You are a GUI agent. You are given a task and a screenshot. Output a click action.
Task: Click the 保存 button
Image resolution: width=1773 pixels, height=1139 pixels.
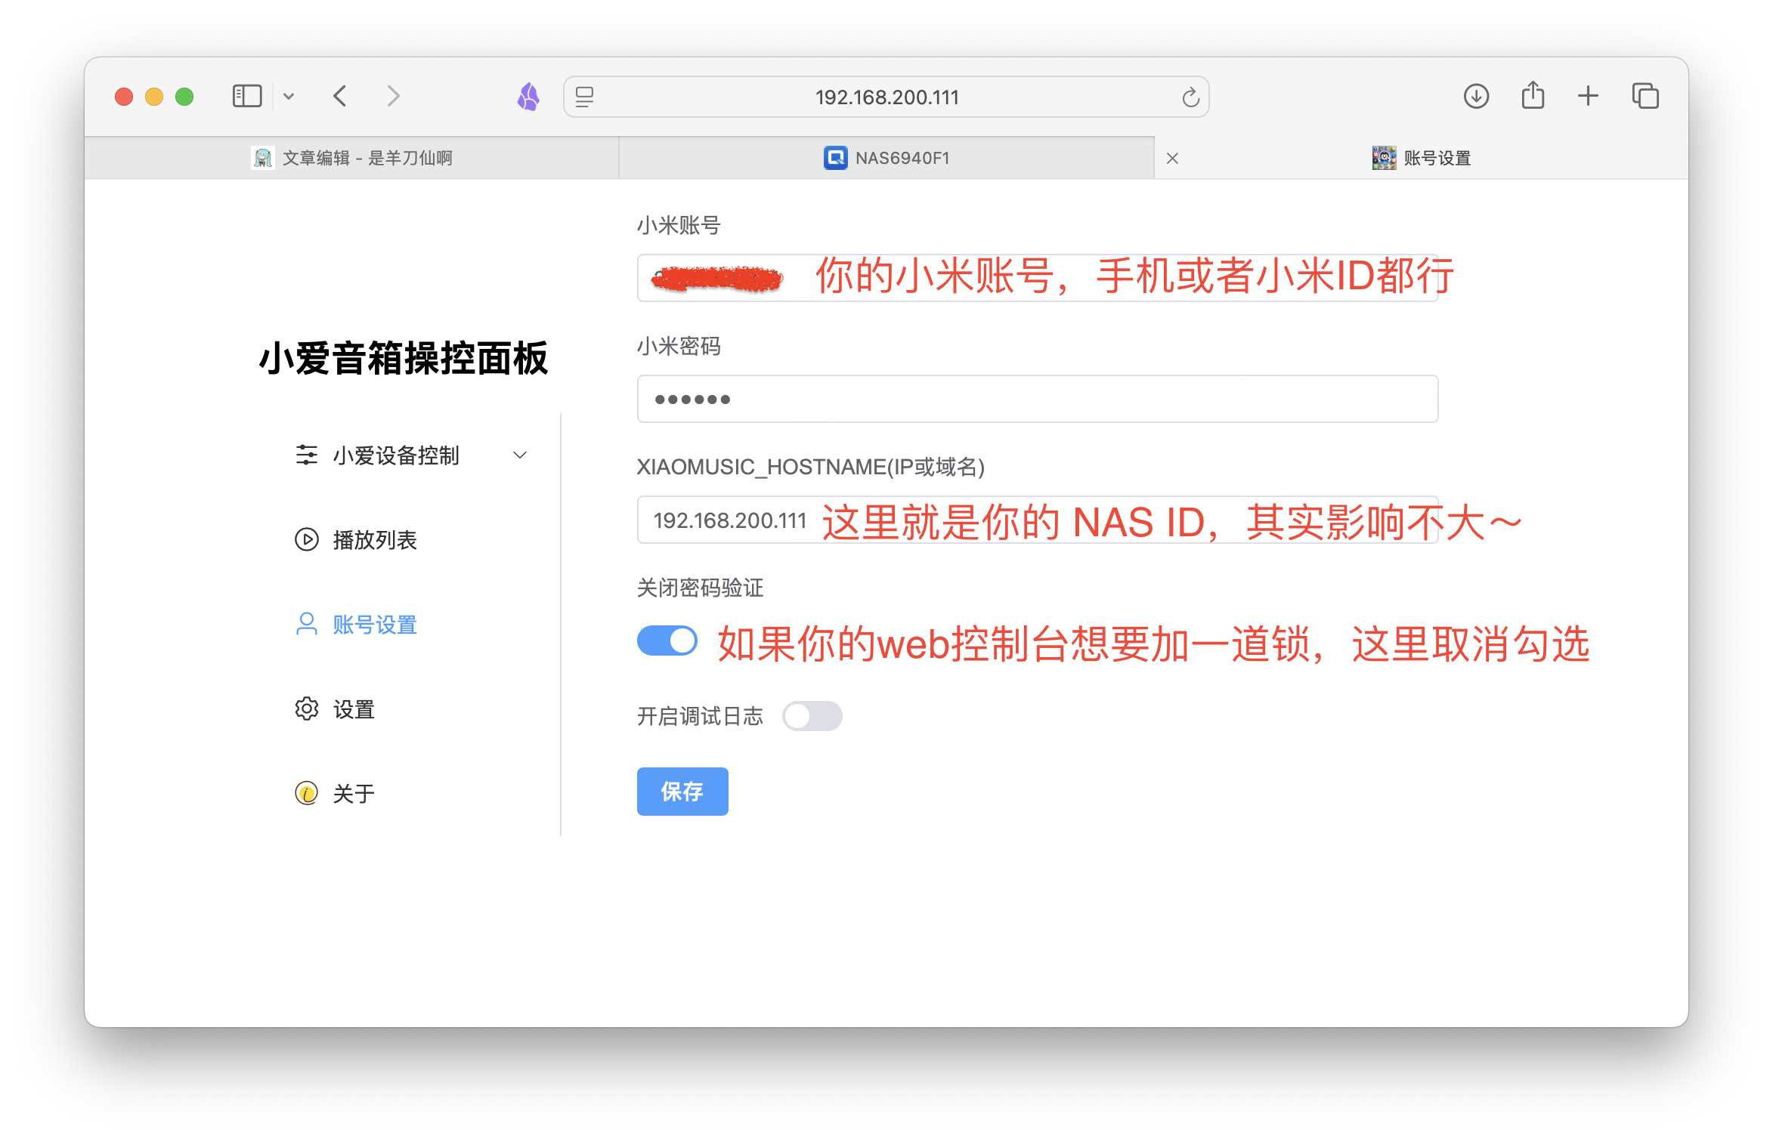[682, 791]
